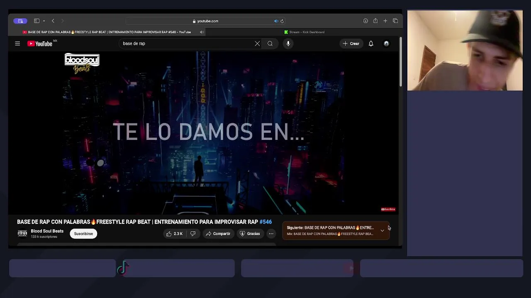
Task: Click the 133 k suscriptores count
Action: pos(44,237)
